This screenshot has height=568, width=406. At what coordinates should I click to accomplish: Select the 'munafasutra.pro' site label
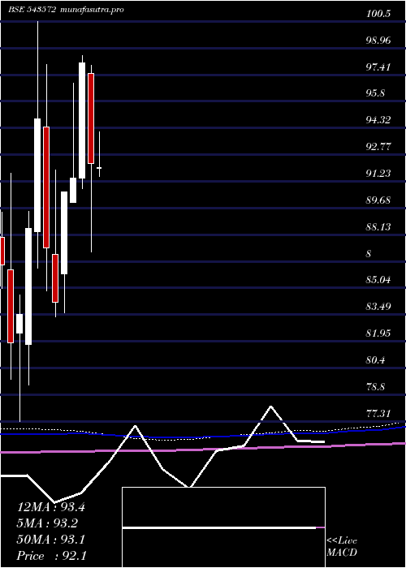(91, 10)
